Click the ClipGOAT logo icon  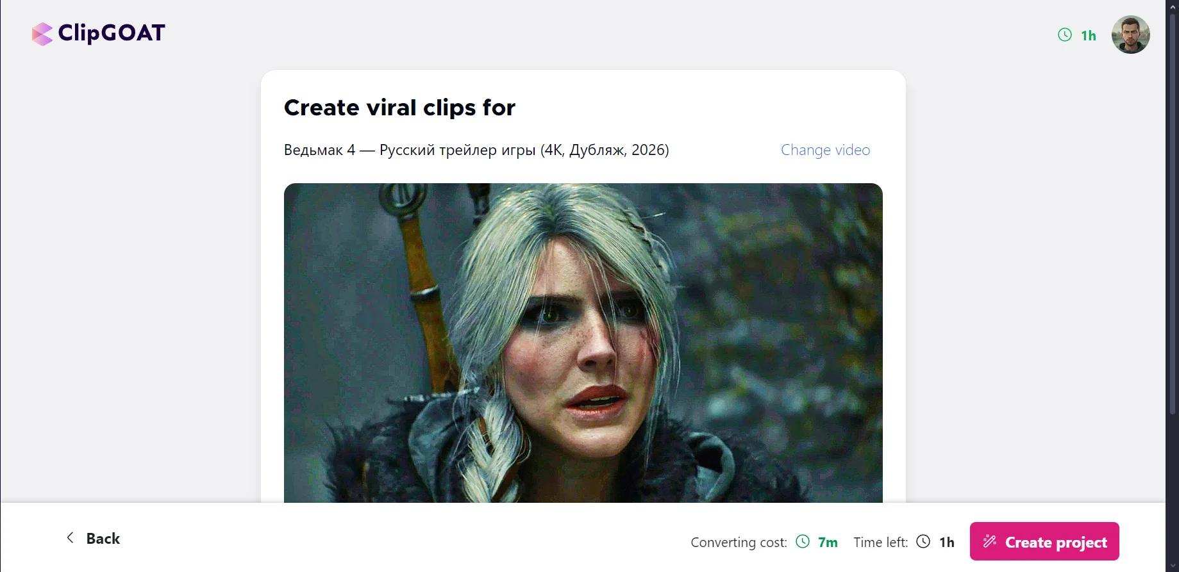click(x=42, y=34)
